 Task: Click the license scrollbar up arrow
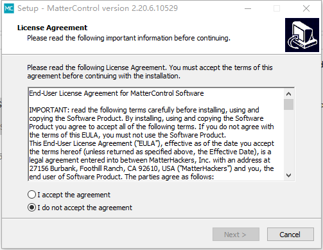pyautogui.click(x=288, y=94)
